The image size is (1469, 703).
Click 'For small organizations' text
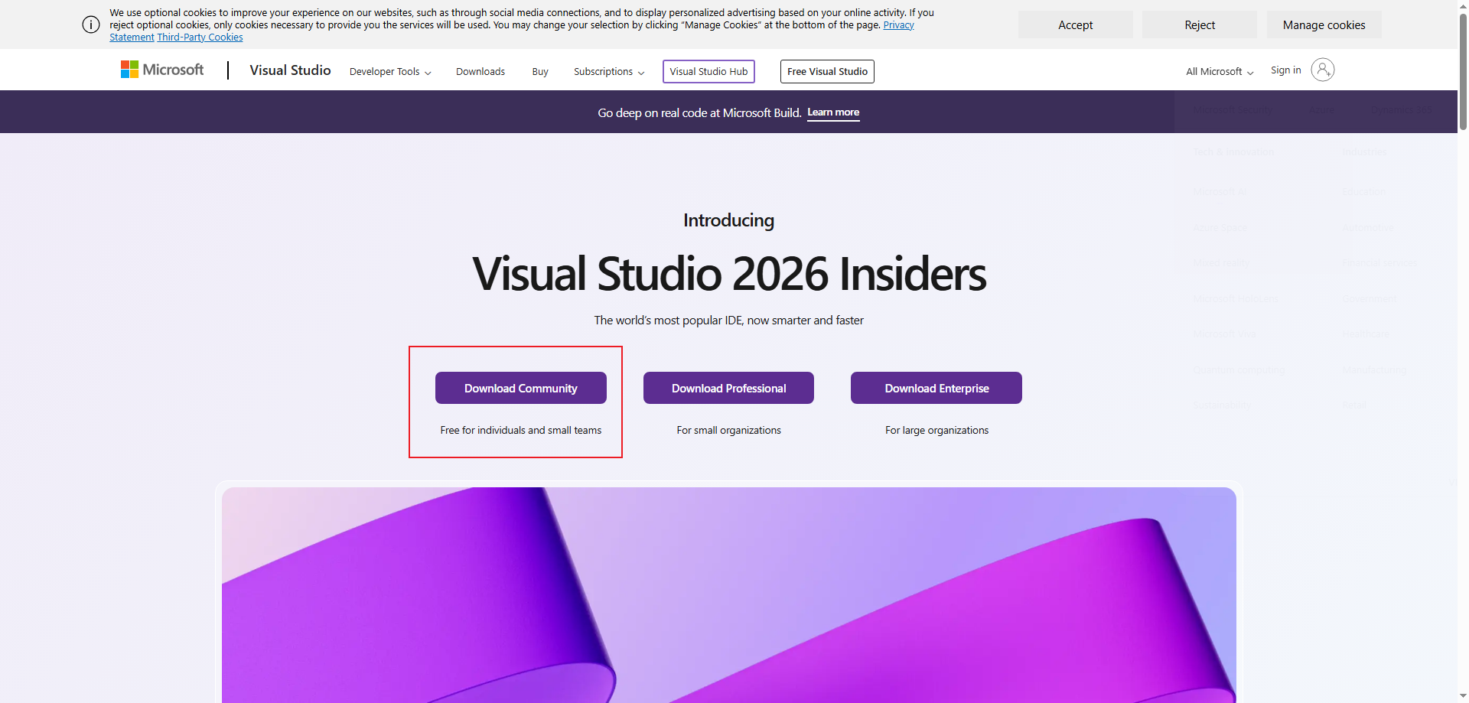click(728, 430)
